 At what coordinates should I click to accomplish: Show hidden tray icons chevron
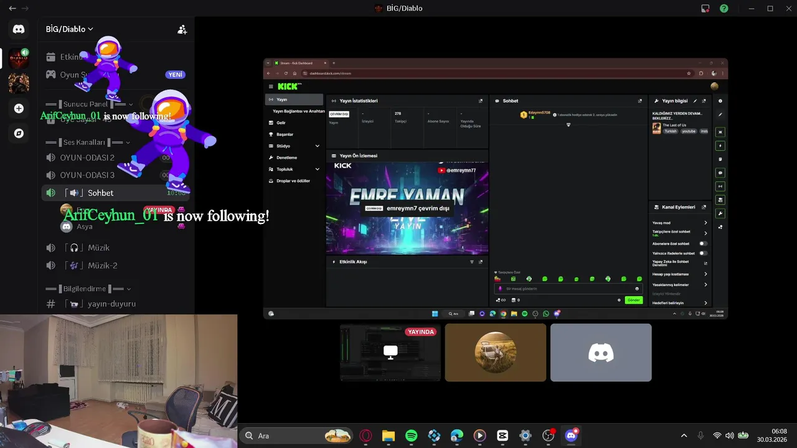pyautogui.click(x=684, y=436)
